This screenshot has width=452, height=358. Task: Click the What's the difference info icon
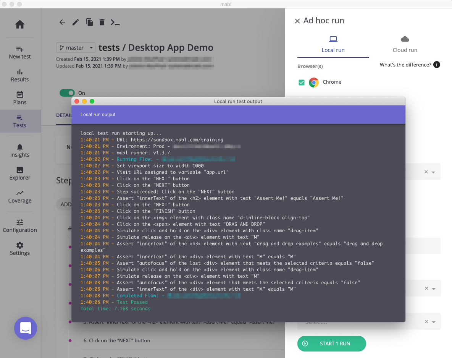(x=437, y=65)
